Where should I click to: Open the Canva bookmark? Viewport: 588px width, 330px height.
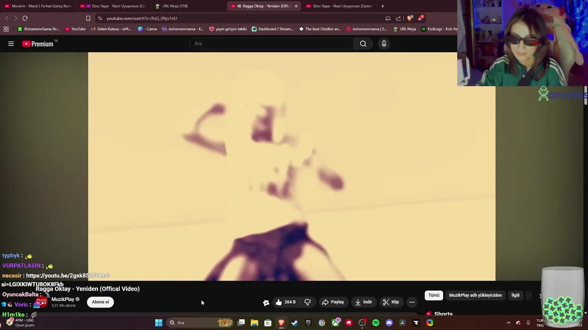(147, 29)
